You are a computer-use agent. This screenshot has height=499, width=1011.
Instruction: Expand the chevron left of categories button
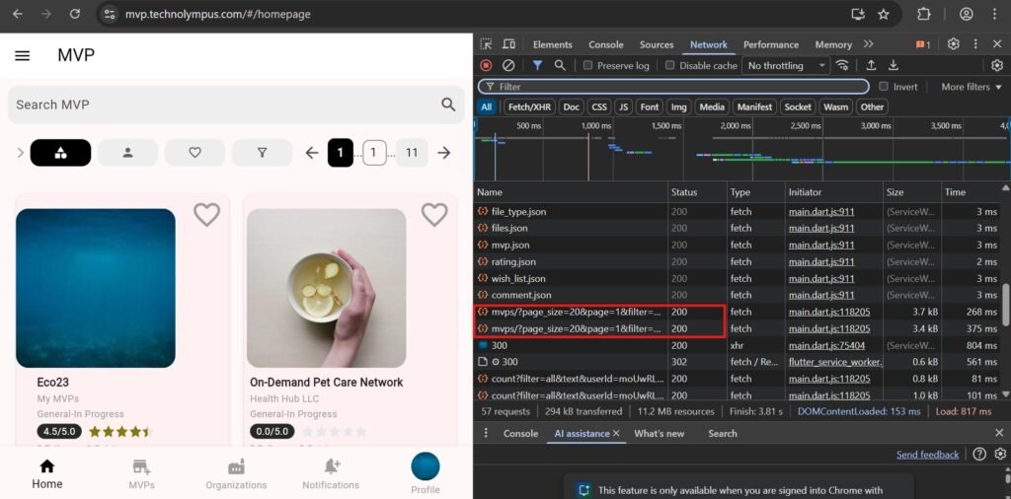coord(20,153)
